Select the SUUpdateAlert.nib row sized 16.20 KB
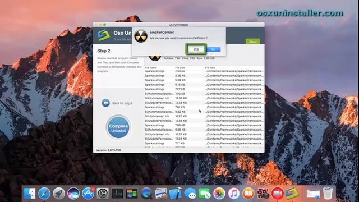The width and height of the screenshot is (359, 202). pos(204,116)
